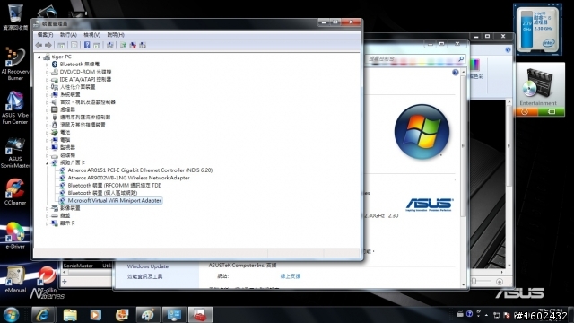Expand the imaging devices (影像裝置) category arrow
This screenshot has width=574, height=323.
coord(47,208)
